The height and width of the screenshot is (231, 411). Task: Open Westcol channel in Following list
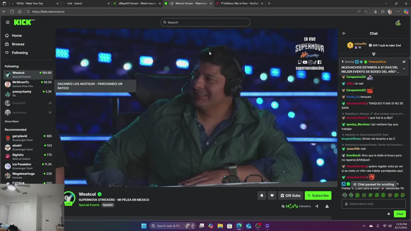(x=28, y=75)
